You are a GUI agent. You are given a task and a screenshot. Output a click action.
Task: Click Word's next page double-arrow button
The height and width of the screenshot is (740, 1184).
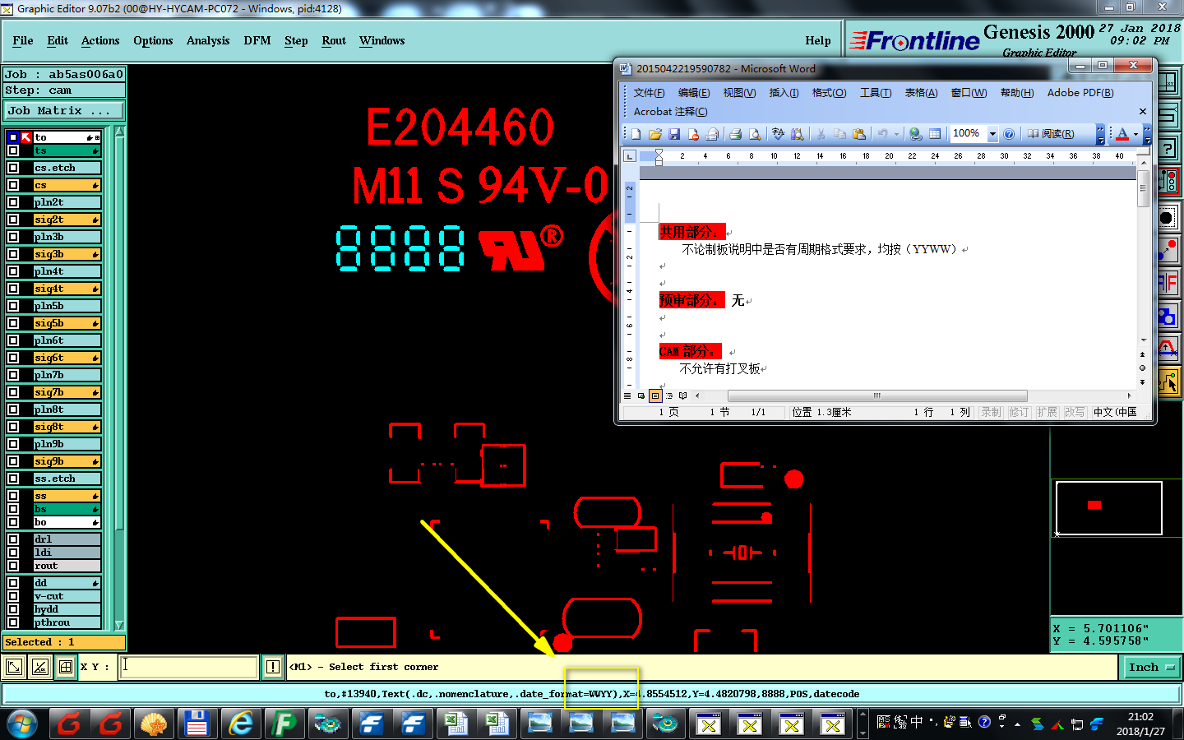tap(1143, 382)
